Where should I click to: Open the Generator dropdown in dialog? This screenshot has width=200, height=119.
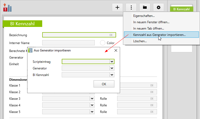[112, 68]
